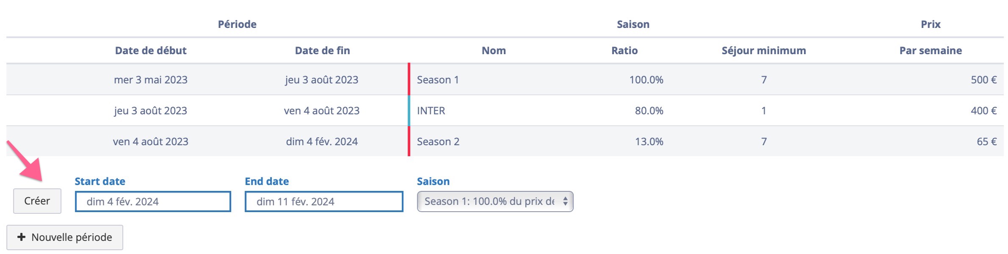Select the INTER season row

point(431,110)
